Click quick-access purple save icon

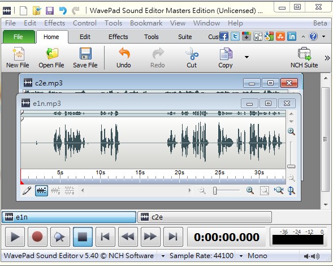(x=50, y=11)
